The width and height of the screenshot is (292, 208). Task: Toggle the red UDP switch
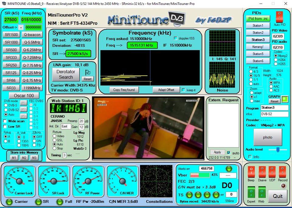click(x=272, y=172)
